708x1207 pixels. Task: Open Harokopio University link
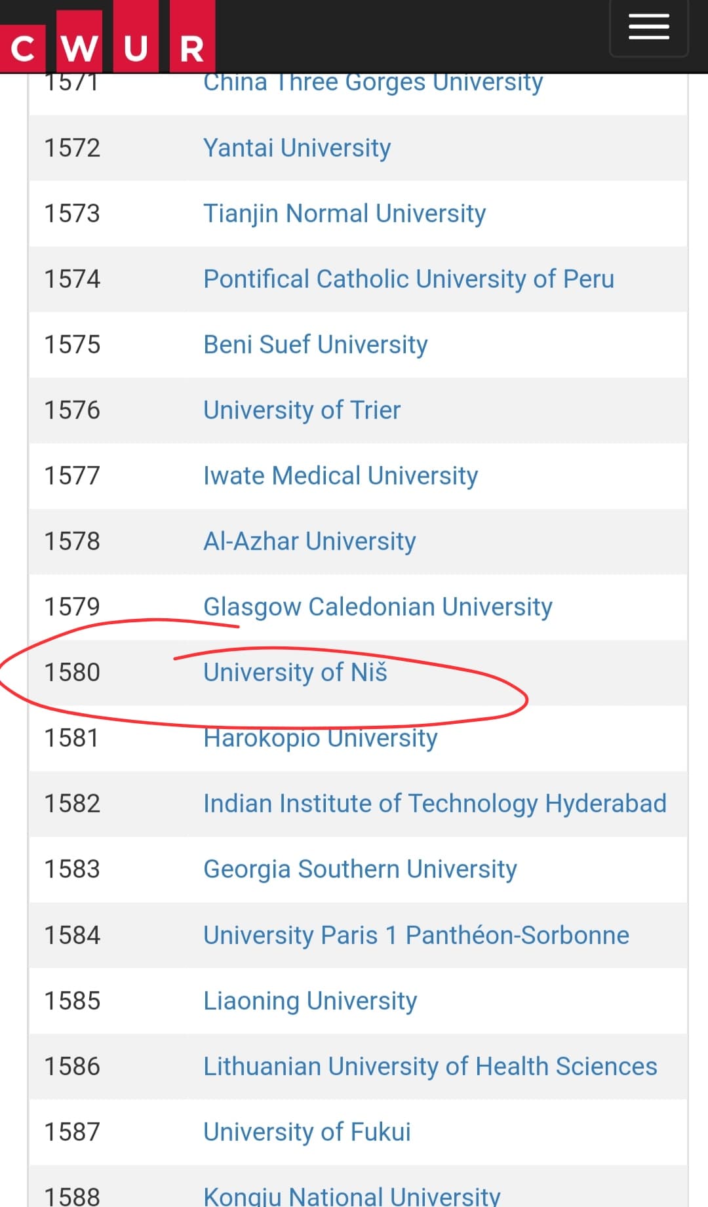(320, 739)
